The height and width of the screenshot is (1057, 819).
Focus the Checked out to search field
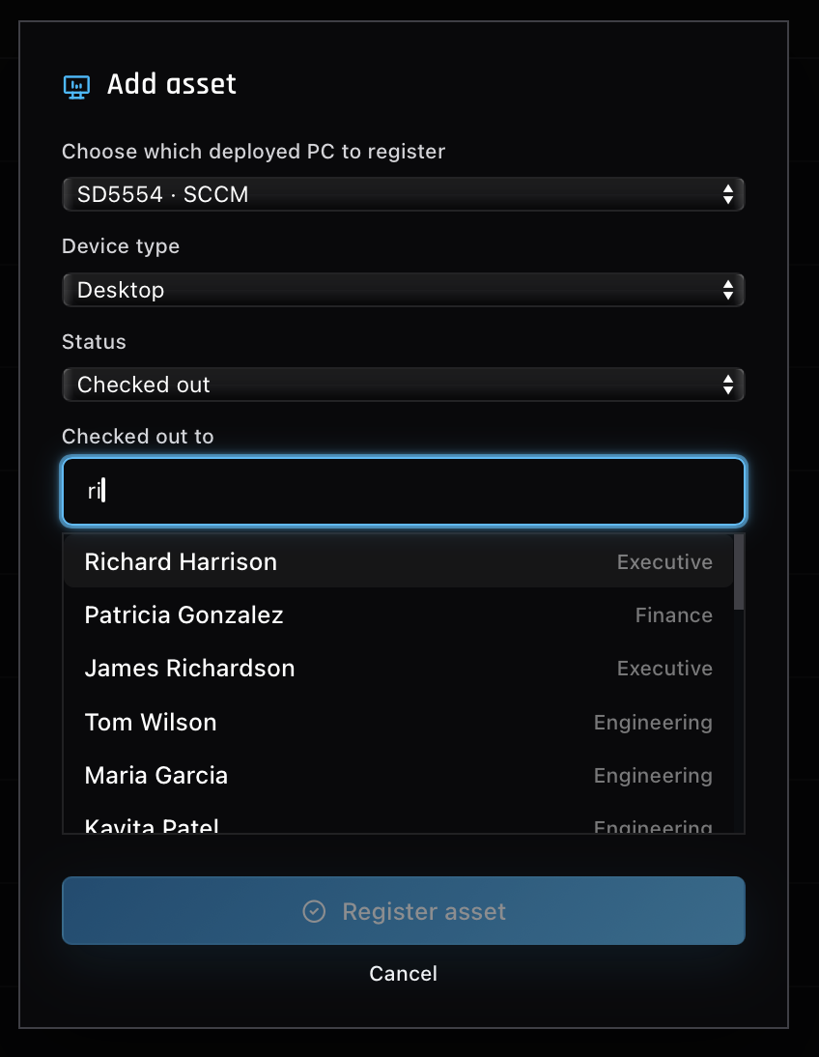(403, 491)
